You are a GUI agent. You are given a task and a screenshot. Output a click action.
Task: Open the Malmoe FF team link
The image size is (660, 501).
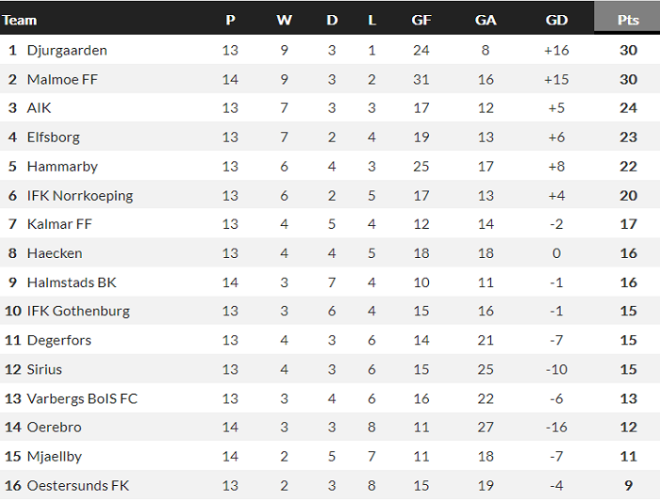(x=62, y=79)
